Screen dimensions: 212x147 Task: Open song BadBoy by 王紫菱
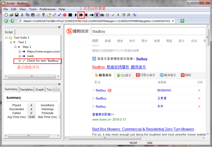101,99
